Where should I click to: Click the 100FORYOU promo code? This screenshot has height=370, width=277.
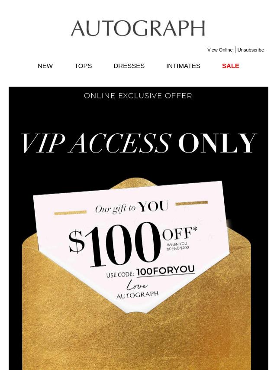pyautogui.click(x=166, y=270)
